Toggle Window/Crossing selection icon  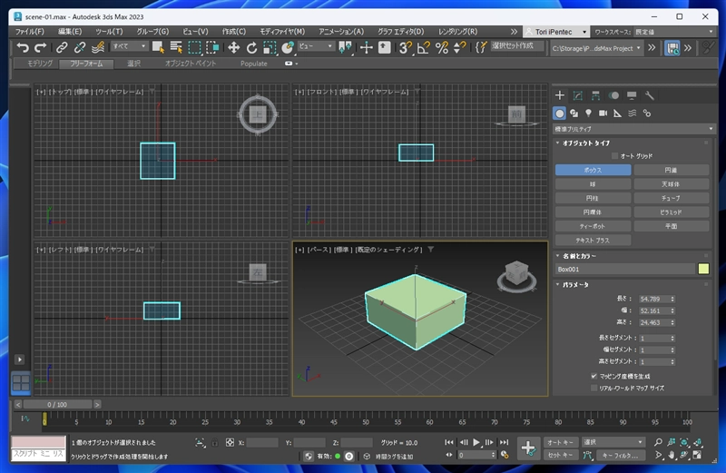212,47
